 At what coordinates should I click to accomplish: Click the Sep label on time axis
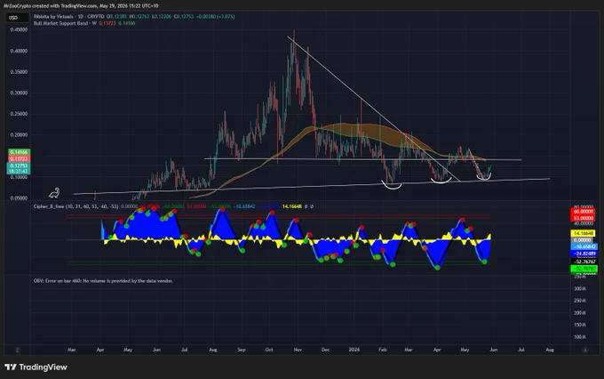click(242, 350)
